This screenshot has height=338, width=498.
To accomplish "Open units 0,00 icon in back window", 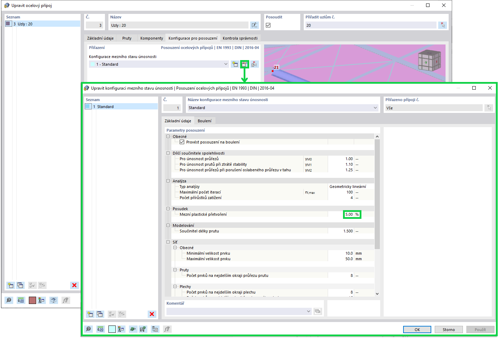I will 21,300.
